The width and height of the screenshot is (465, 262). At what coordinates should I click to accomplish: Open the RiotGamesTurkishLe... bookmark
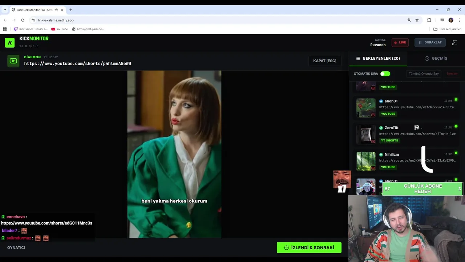point(31,29)
